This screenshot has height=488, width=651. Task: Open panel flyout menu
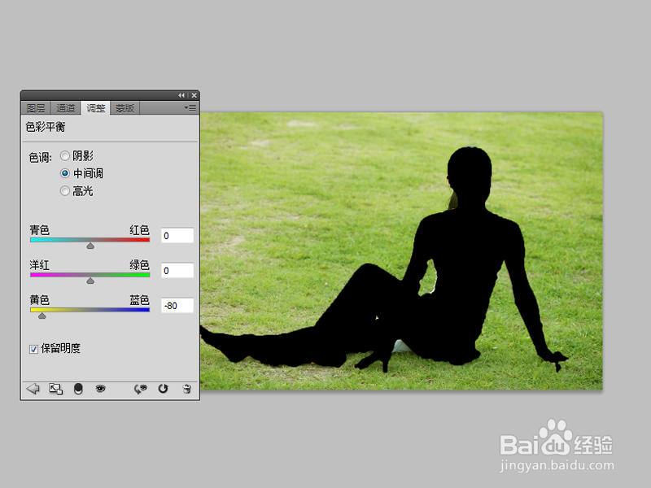tap(190, 108)
